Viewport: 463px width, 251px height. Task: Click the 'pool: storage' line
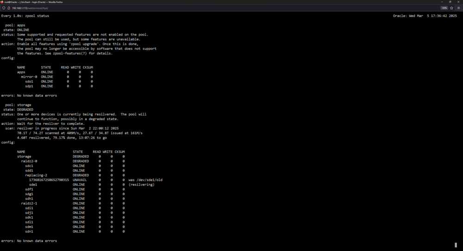click(x=18, y=105)
